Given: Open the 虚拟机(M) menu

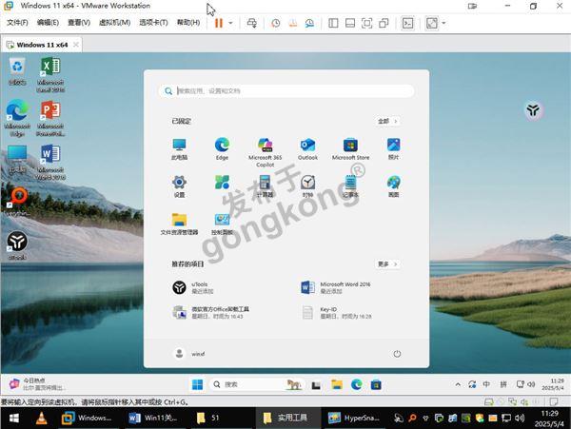Looking at the screenshot, I should [x=115, y=23].
